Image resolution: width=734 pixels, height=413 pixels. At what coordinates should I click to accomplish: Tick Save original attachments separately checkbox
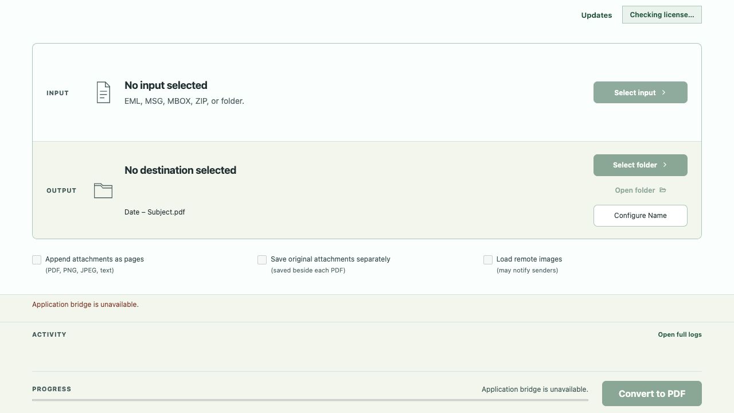coord(262,260)
